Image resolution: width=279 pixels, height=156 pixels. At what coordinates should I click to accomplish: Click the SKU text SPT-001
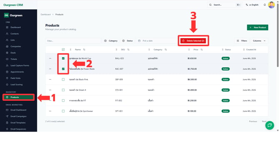(119, 111)
